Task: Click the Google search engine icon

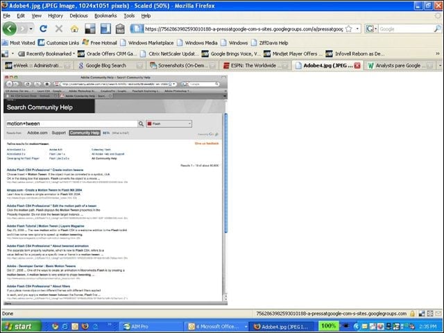Action: (370, 28)
